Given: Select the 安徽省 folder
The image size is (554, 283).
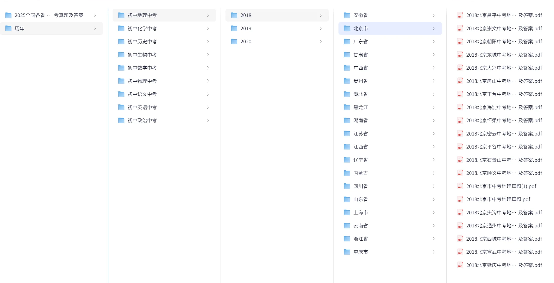Looking at the screenshot, I should pos(361,15).
